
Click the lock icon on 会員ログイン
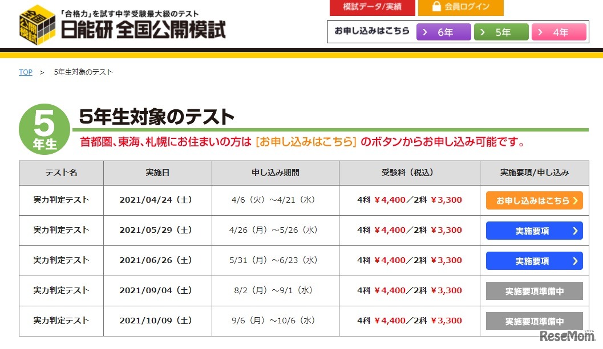click(x=436, y=8)
